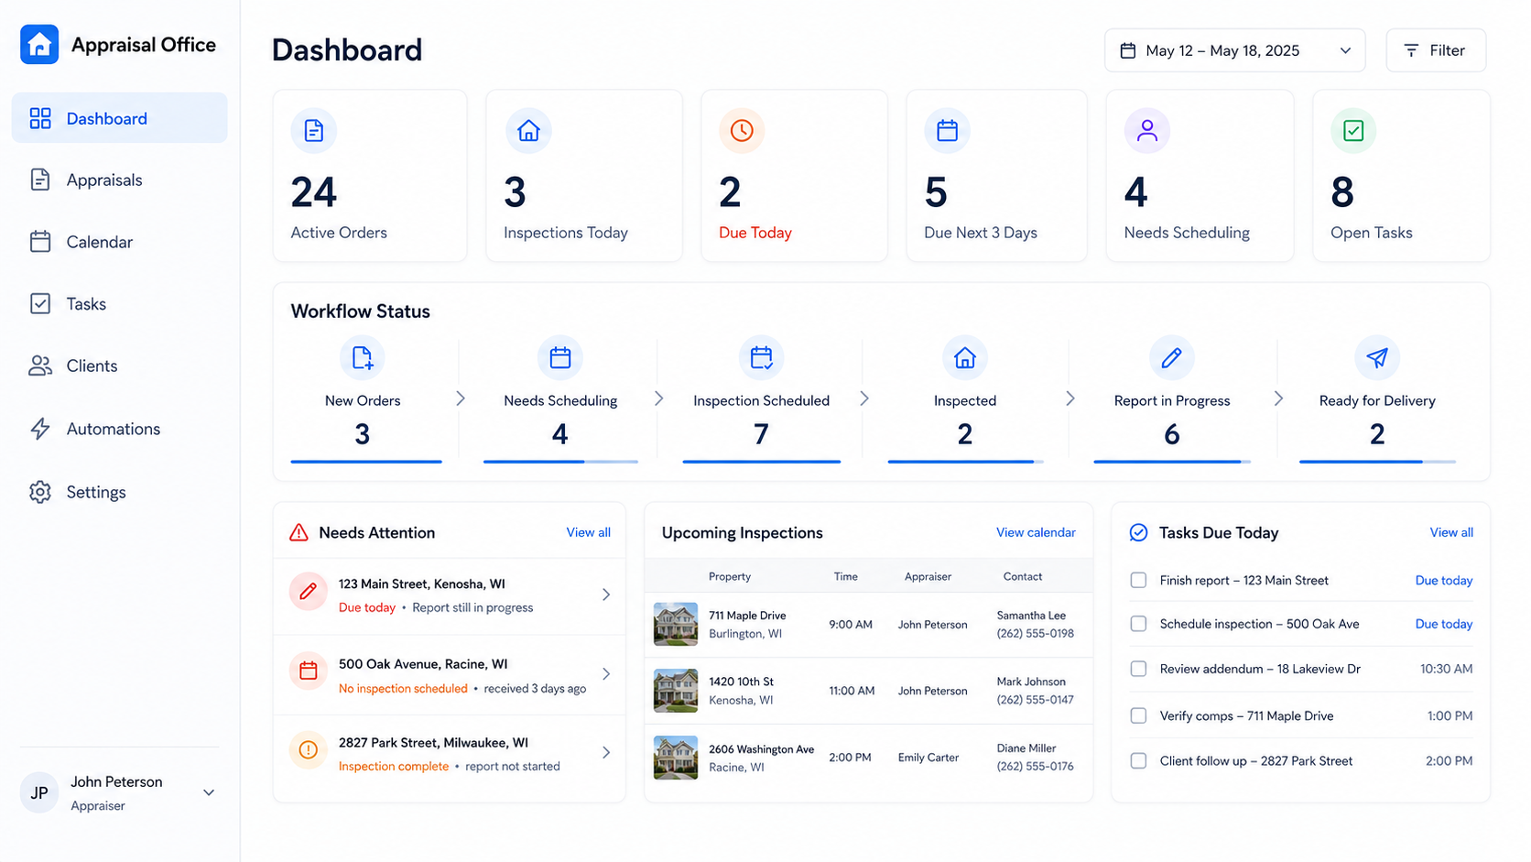1531x862 pixels.
Task: Click the Due Next 3 Days calendar icon
Action: [x=947, y=131]
